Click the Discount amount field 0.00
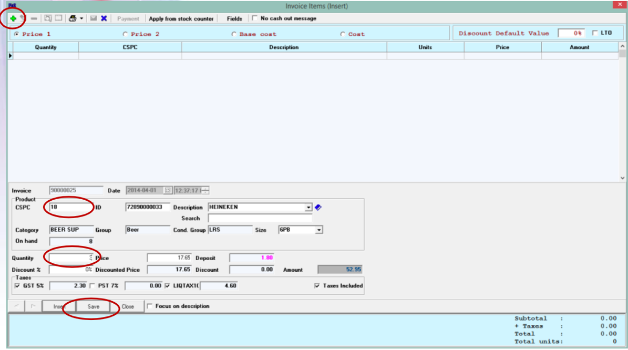 (252, 270)
